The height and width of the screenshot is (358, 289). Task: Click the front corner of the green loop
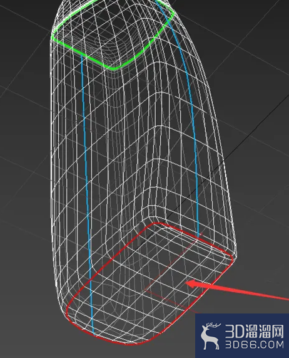point(113,68)
